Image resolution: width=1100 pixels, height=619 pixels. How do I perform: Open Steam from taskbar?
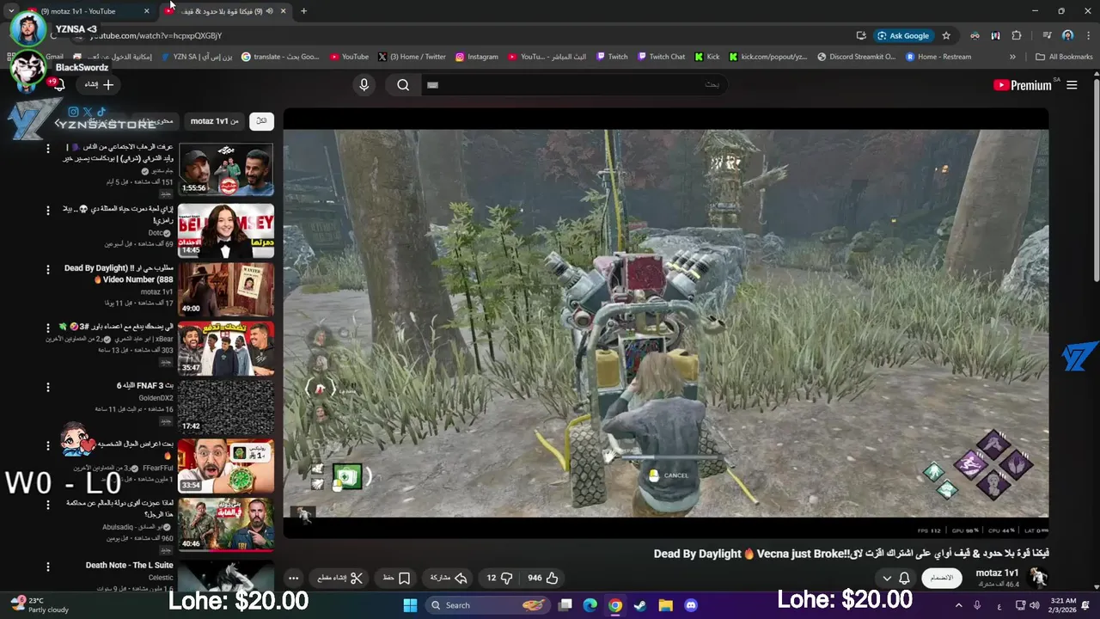click(640, 605)
